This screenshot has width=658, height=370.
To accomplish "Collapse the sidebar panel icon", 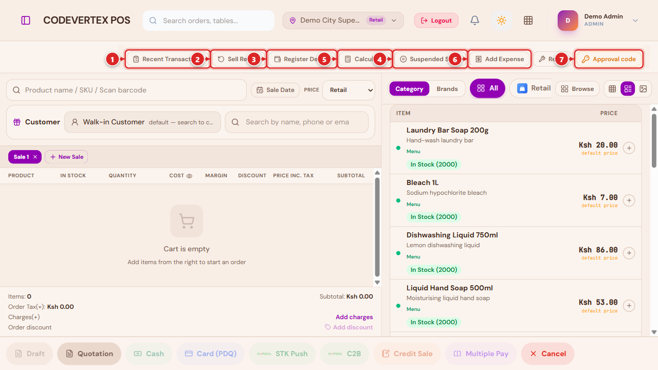I will (x=26, y=21).
